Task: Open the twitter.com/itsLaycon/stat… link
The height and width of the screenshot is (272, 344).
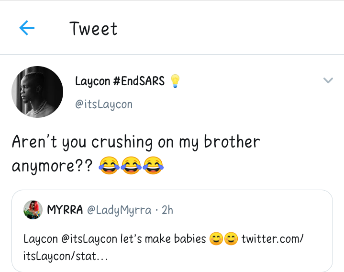Action: coord(272,239)
